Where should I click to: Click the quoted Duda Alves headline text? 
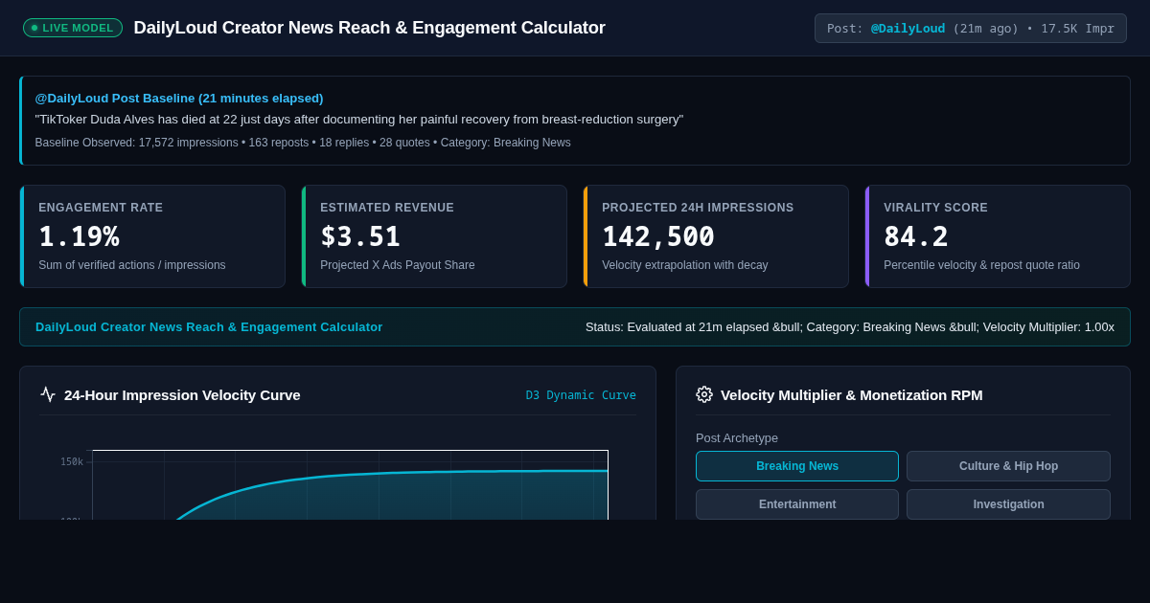359,120
